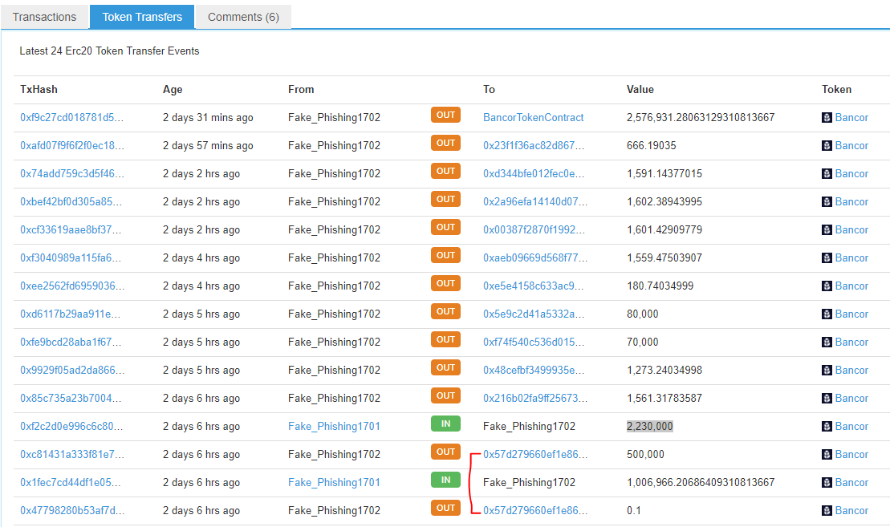Viewport: 890px width, 527px height.
Task: Click the Age column header
Action: (x=173, y=89)
